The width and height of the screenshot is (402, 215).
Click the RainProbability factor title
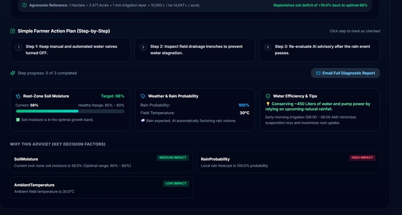(215, 159)
